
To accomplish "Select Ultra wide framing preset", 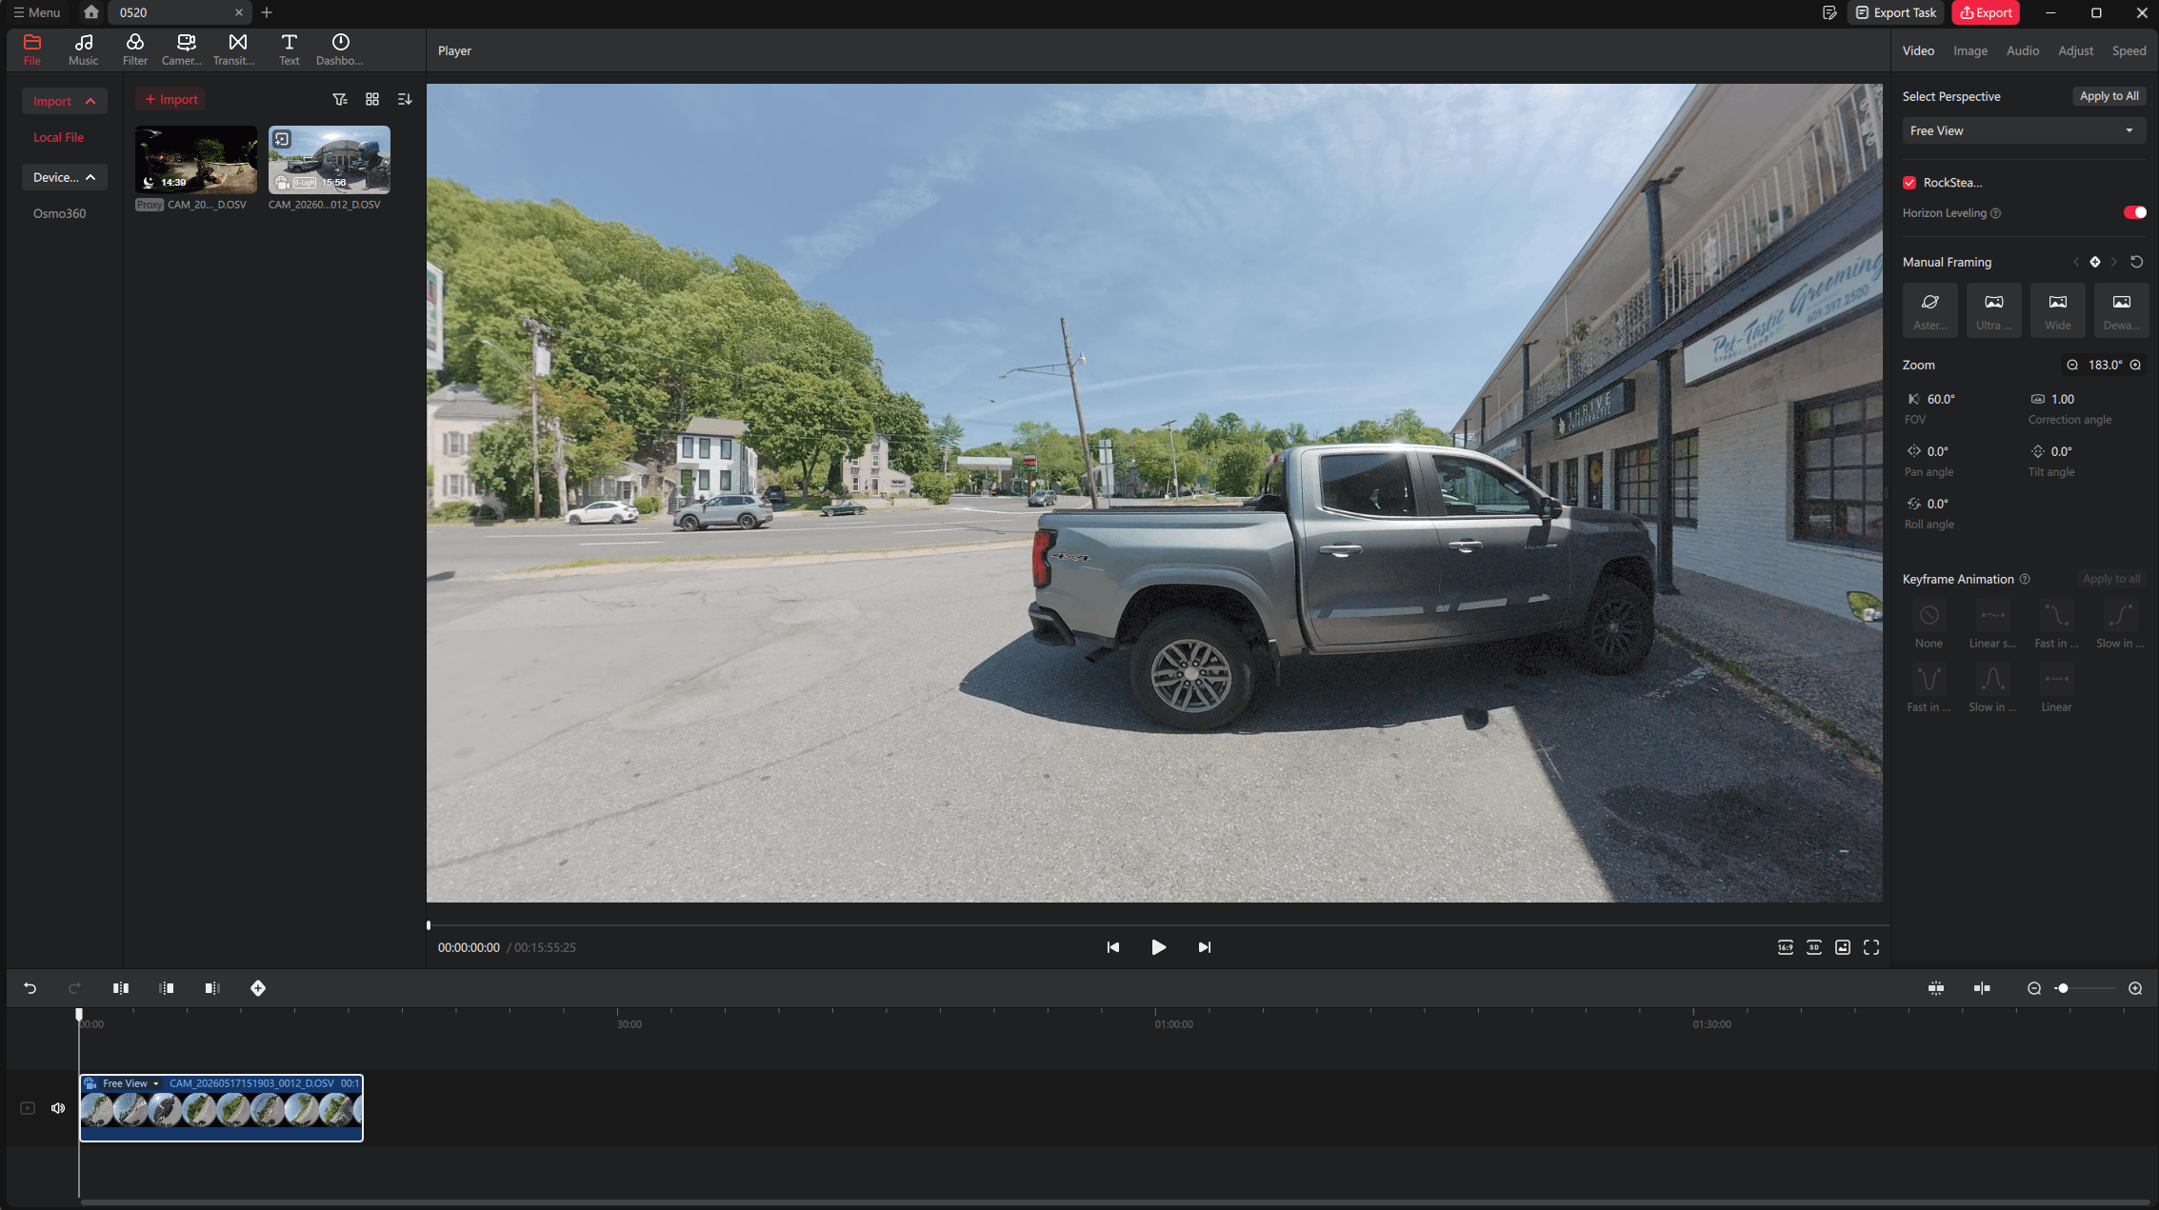I will click(x=1994, y=309).
